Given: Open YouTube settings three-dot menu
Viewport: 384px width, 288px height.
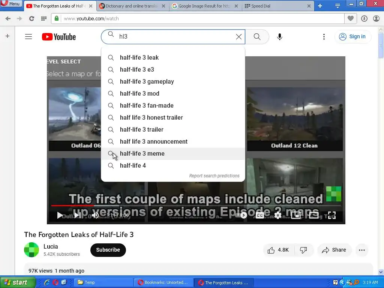Looking at the screenshot, I should point(324,37).
